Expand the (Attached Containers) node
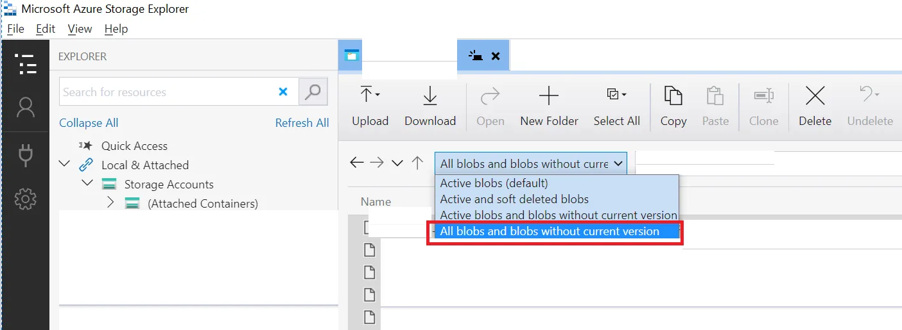Image resolution: width=902 pixels, height=330 pixels. pyautogui.click(x=110, y=202)
